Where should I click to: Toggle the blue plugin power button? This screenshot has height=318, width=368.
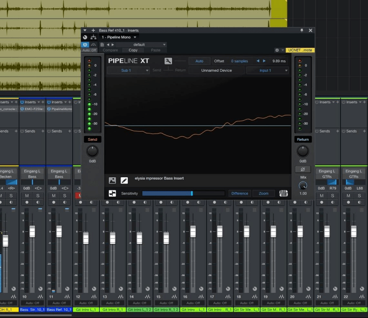coord(85,45)
